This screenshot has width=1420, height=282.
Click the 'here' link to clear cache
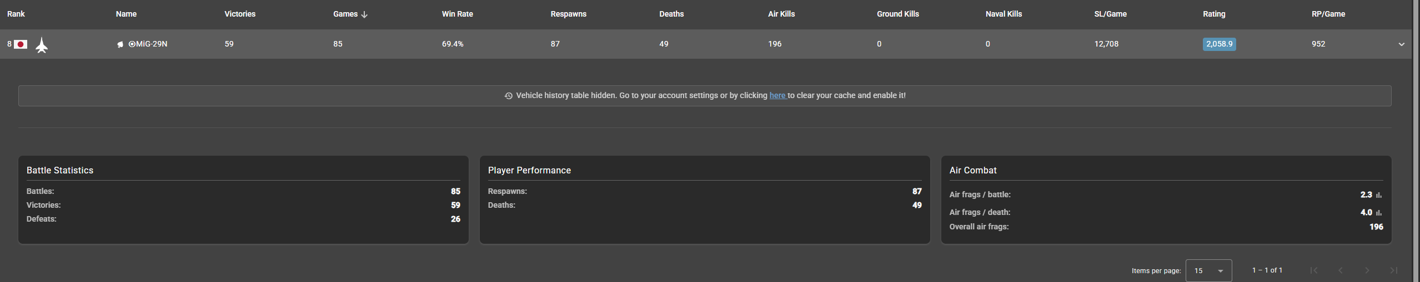pos(777,95)
